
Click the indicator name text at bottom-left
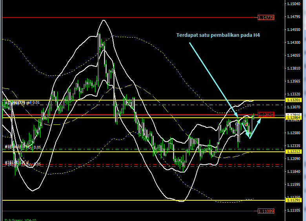(20, 219)
